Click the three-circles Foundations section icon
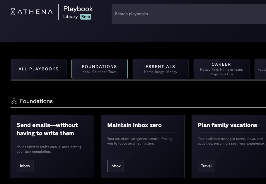The width and height of the screenshot is (266, 184). 14,101
